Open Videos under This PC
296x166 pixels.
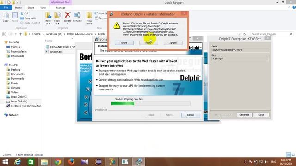click(15, 92)
